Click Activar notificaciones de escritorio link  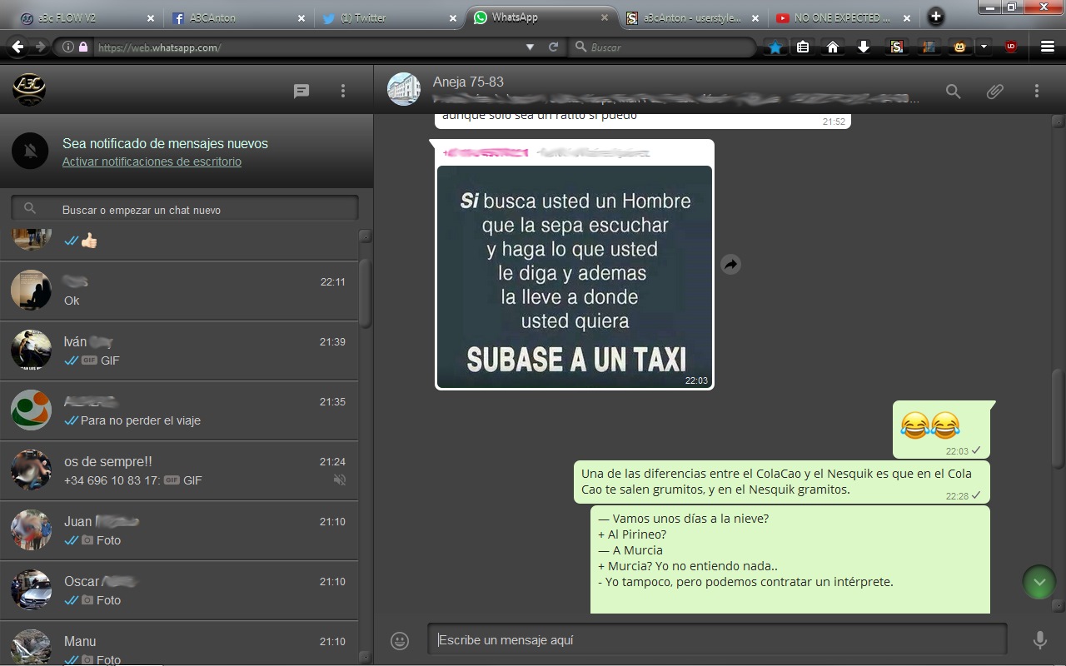click(152, 162)
